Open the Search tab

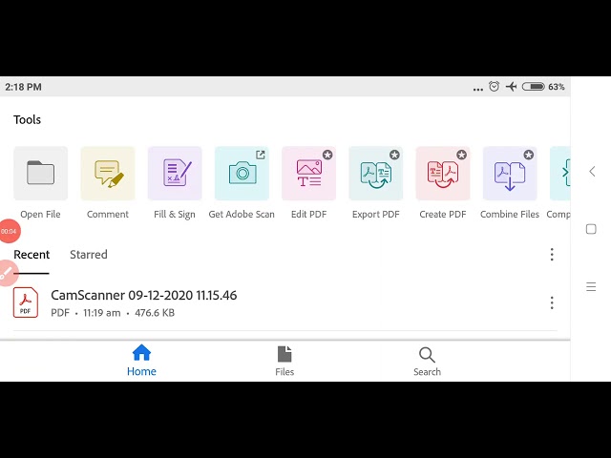(427, 362)
